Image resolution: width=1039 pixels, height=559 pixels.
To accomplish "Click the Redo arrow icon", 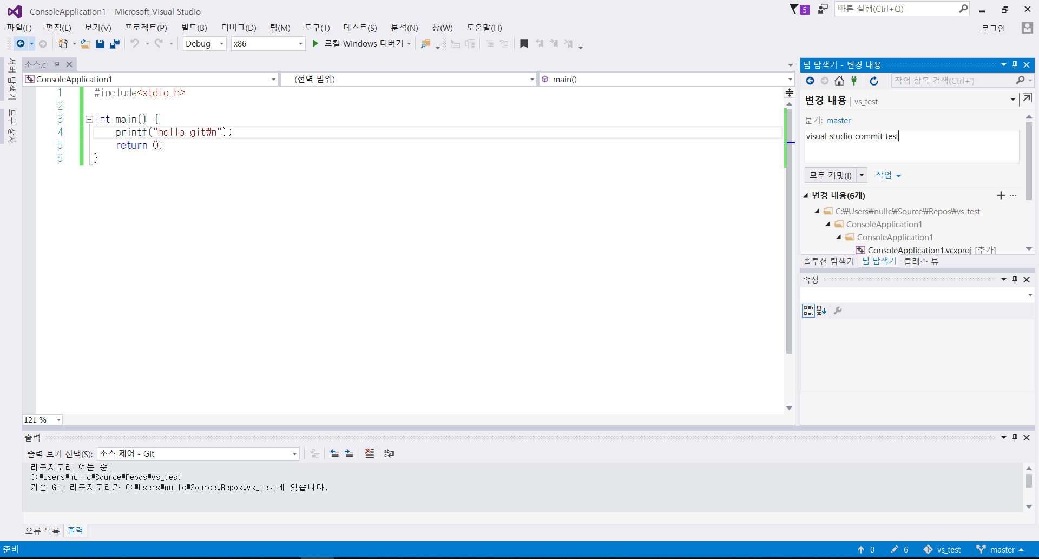I will tap(159, 43).
